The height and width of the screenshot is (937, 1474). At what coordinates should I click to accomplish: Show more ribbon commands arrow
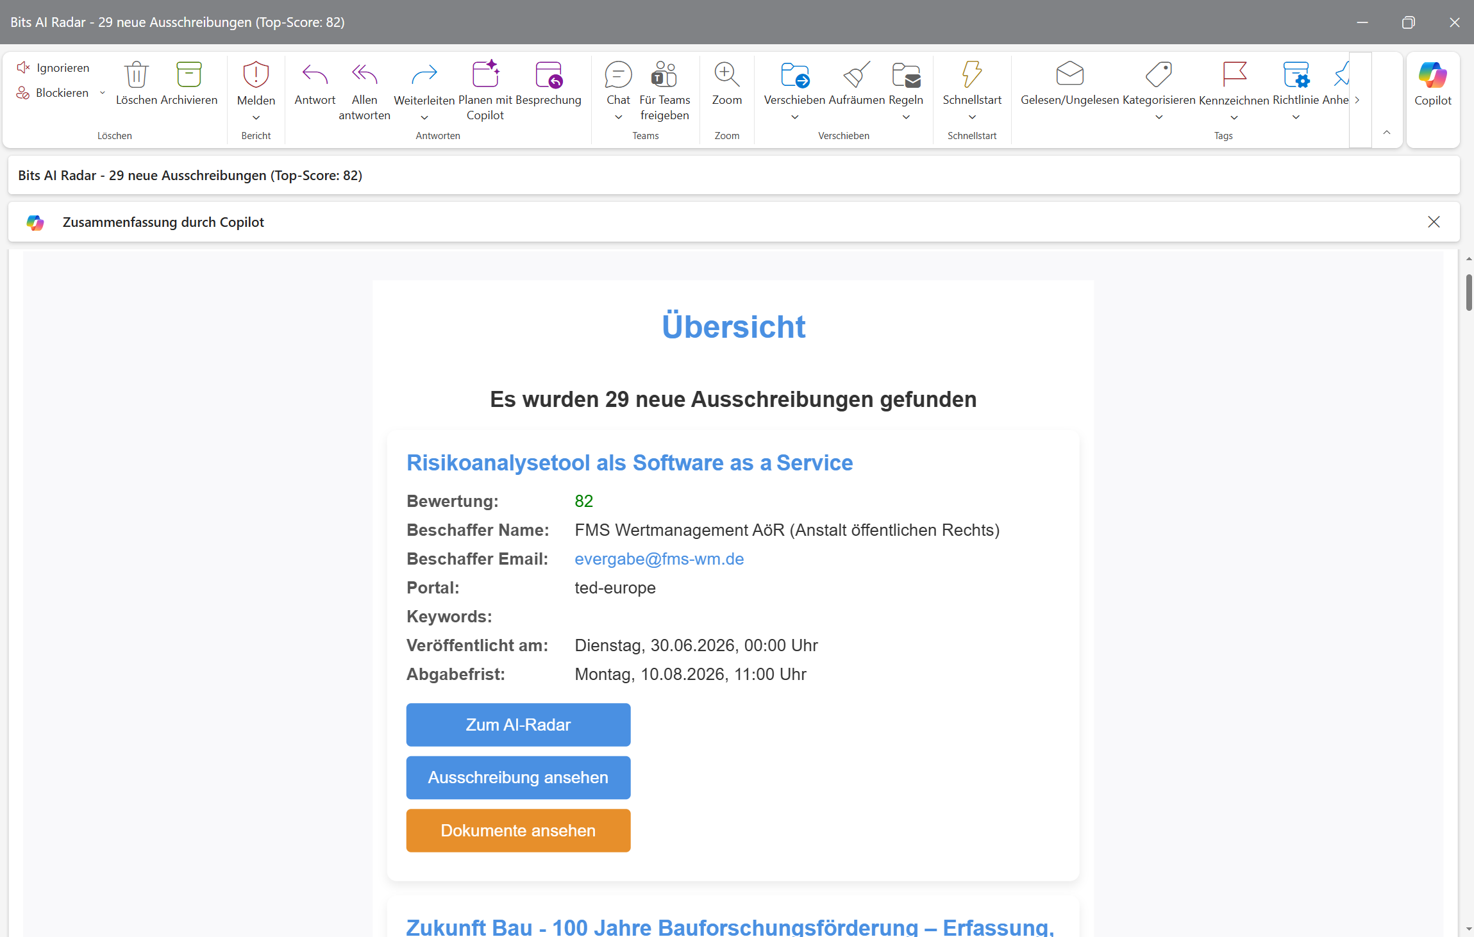coord(1357,100)
